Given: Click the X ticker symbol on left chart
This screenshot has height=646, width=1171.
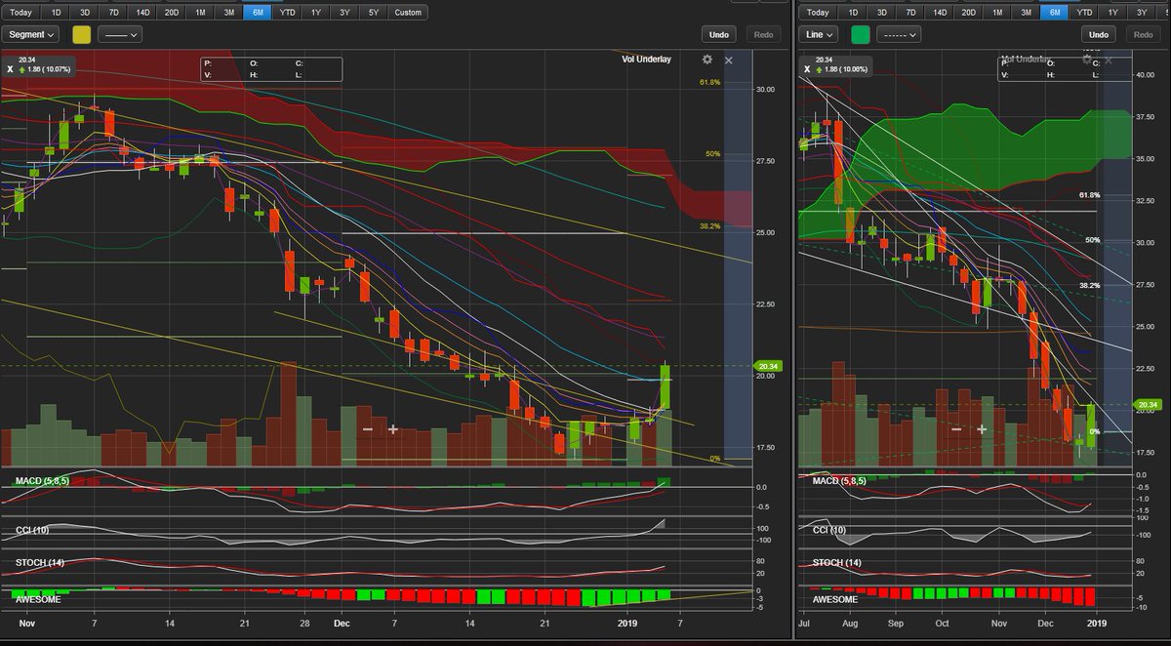Looking at the screenshot, I should click(11, 70).
